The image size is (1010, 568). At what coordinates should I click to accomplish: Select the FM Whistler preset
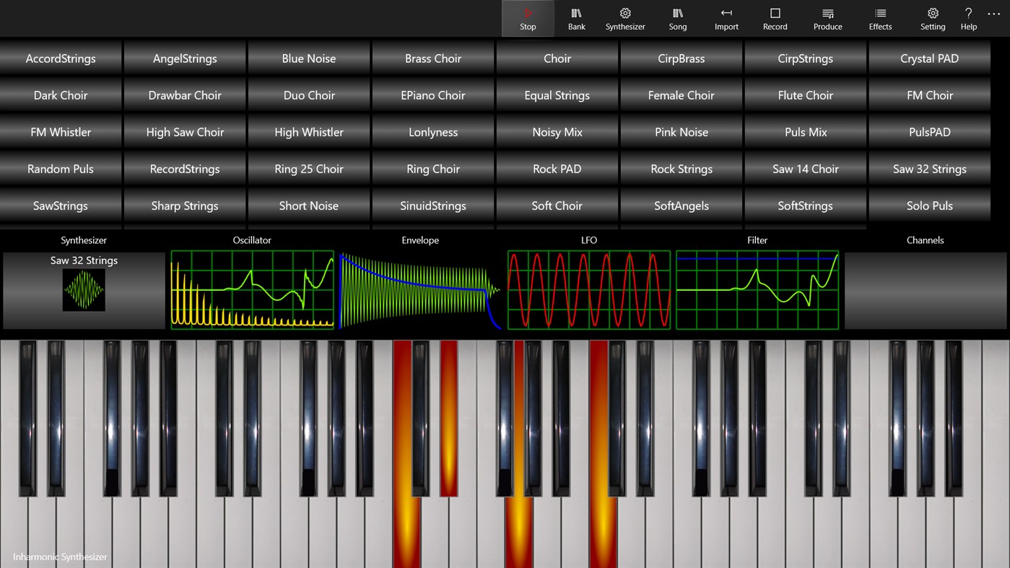tap(60, 131)
